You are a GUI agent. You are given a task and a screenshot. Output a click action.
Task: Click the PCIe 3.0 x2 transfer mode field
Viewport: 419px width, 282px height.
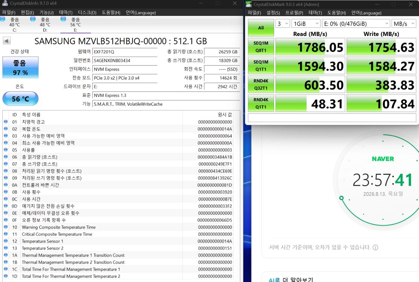coord(125,78)
